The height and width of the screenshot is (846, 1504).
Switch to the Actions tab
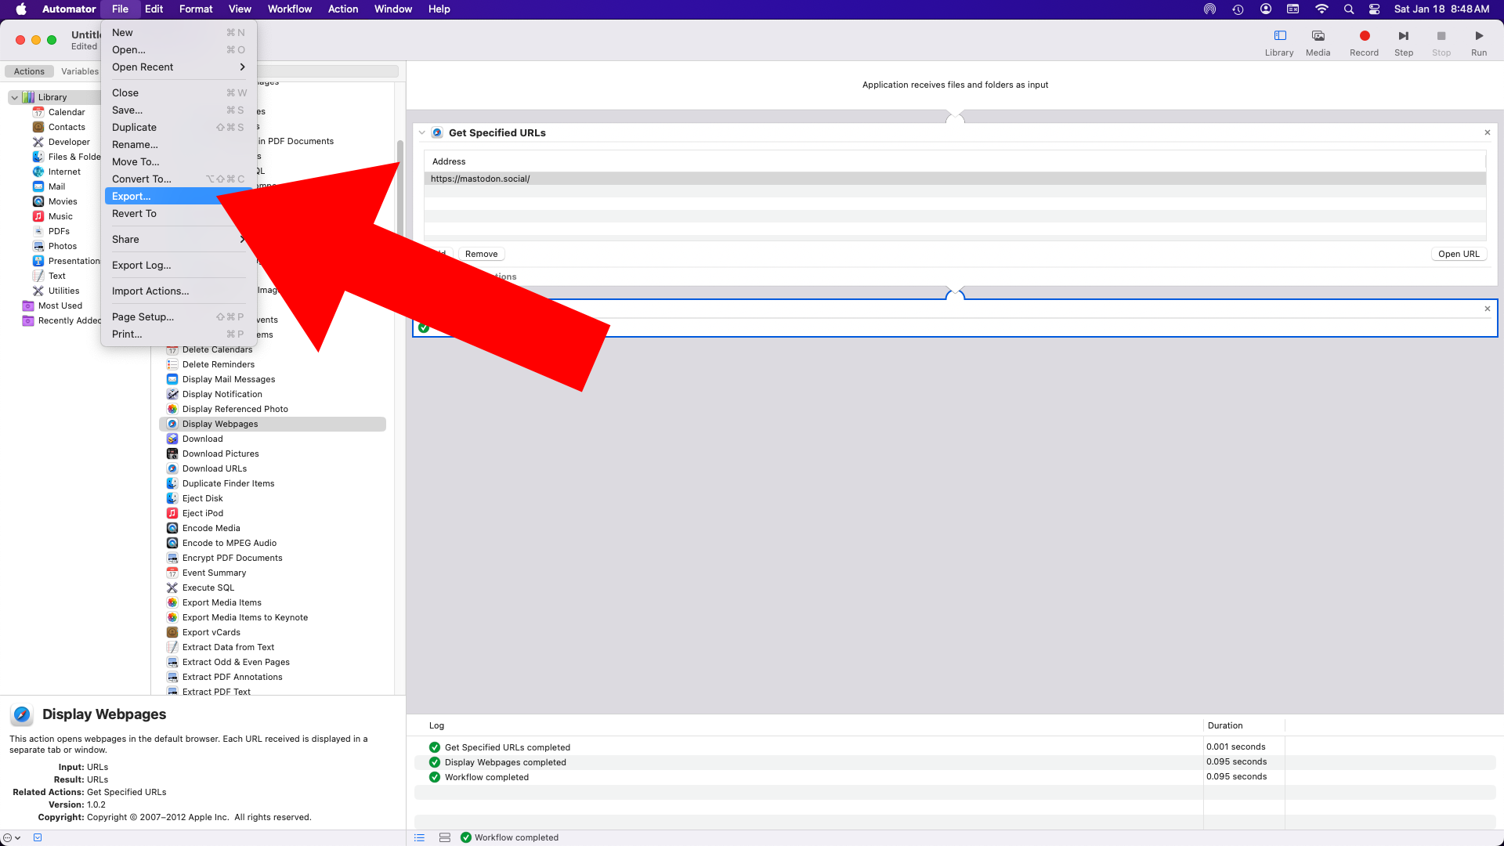[x=29, y=71]
